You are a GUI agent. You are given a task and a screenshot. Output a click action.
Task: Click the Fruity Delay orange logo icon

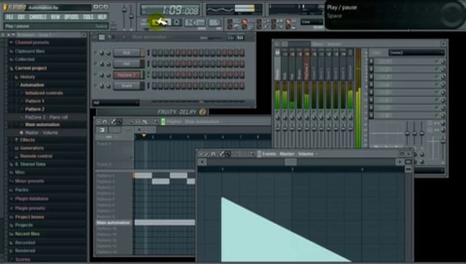pyautogui.click(x=203, y=111)
